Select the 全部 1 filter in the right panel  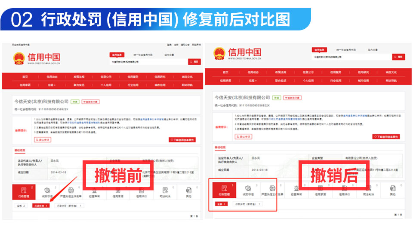(221, 204)
